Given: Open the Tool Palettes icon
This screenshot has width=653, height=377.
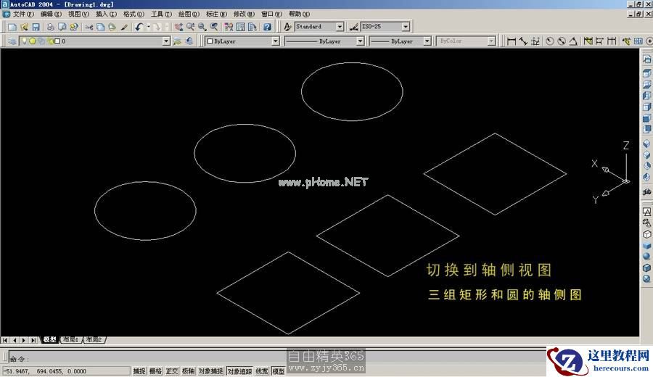Looking at the screenshot, I should coord(252,27).
